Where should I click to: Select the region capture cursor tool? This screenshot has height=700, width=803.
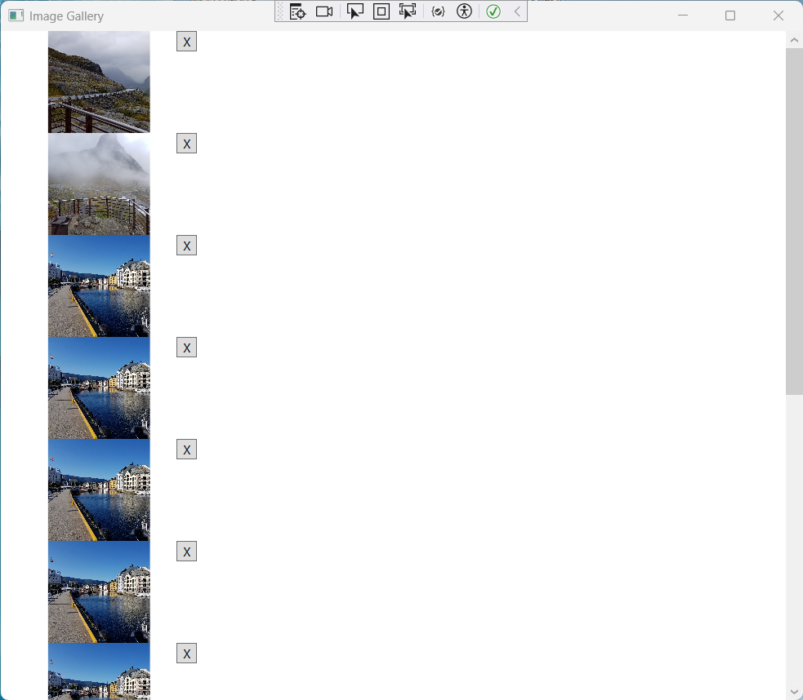point(408,11)
